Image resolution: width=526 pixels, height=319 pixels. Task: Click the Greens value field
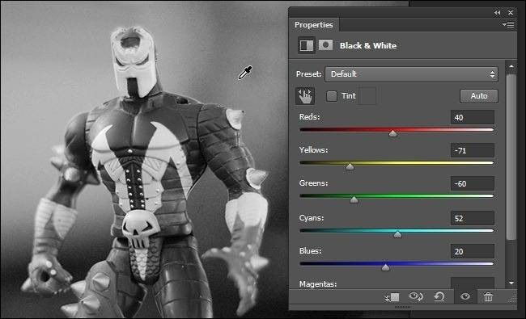pyautogui.click(x=473, y=184)
